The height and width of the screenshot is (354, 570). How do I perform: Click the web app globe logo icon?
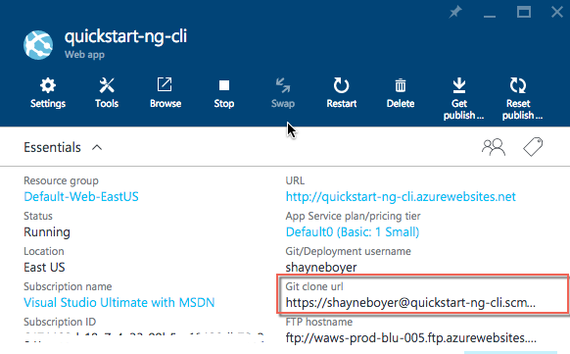38,45
